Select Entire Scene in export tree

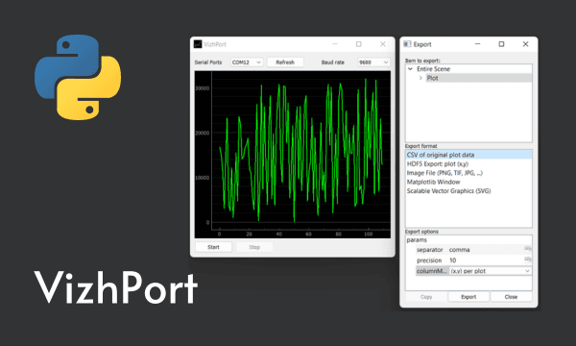click(433, 69)
